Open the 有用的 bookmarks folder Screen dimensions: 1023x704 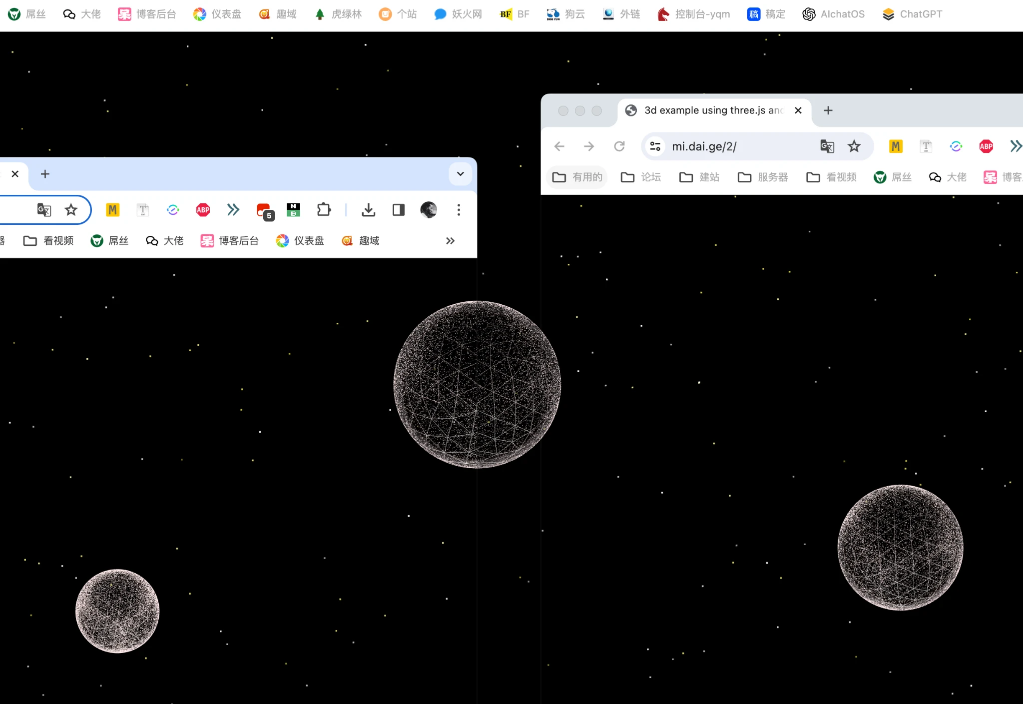click(577, 177)
